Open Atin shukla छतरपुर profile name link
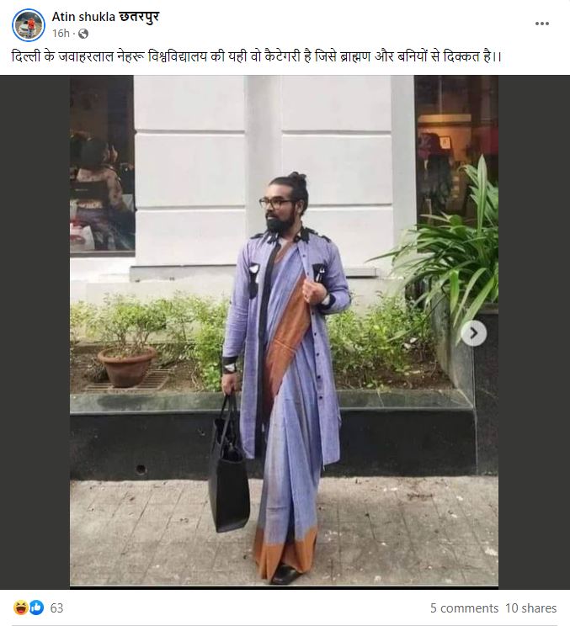This screenshot has width=570, height=626. click(x=105, y=16)
